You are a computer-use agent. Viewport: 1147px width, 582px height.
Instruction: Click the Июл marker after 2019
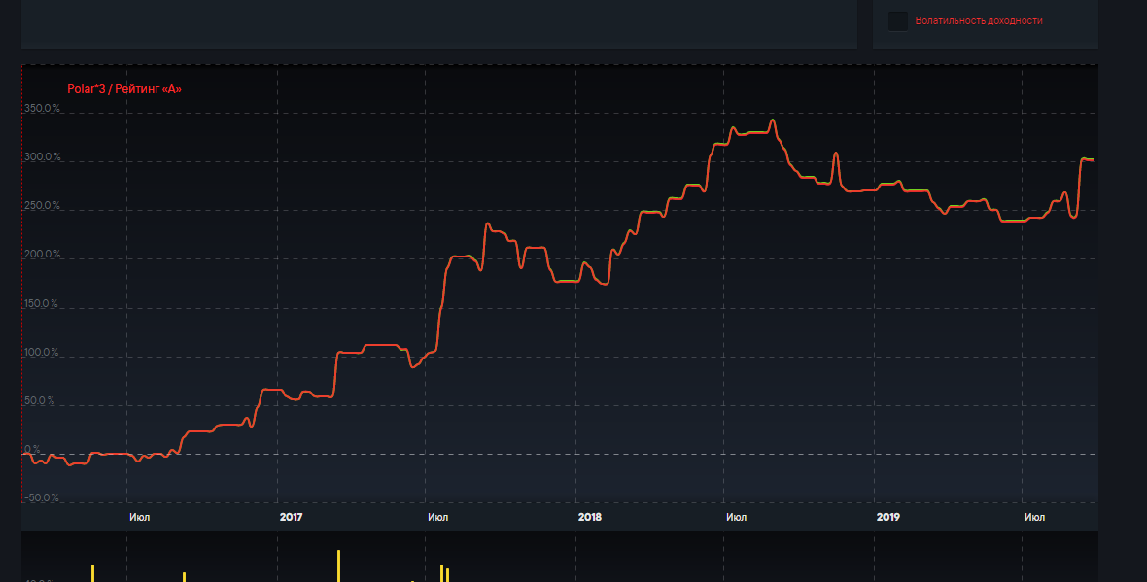(1034, 517)
